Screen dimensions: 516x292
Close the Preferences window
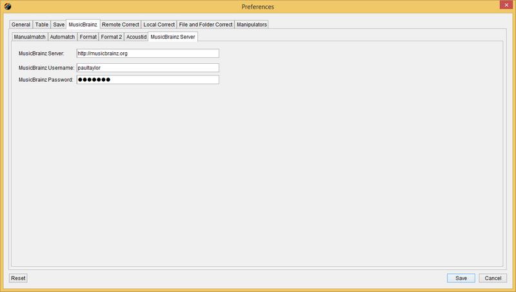click(506, 5)
